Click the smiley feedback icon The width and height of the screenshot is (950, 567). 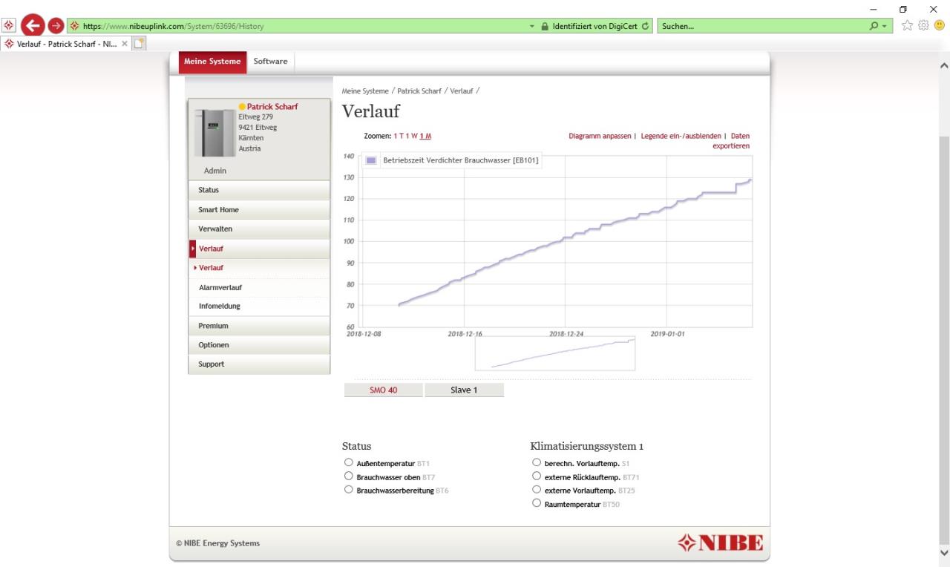(940, 25)
